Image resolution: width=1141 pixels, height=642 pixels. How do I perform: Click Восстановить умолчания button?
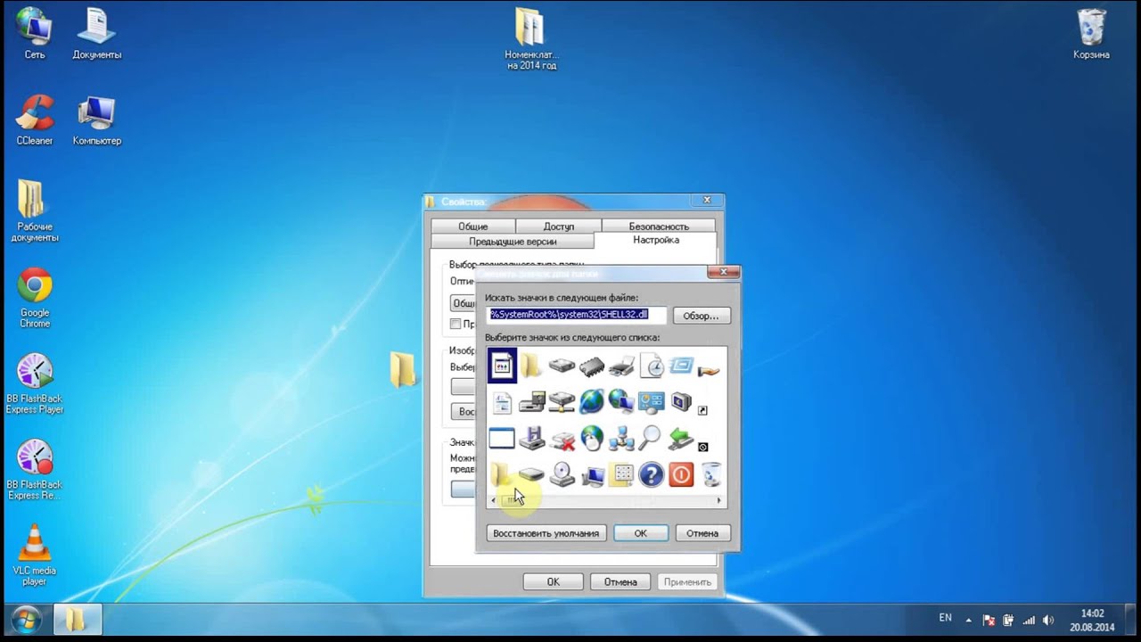[546, 533]
